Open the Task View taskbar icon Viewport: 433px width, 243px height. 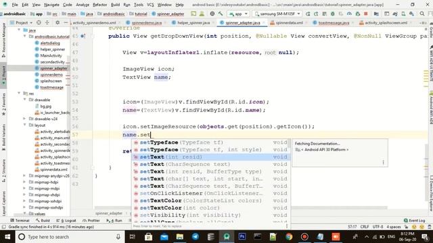(x=133, y=237)
